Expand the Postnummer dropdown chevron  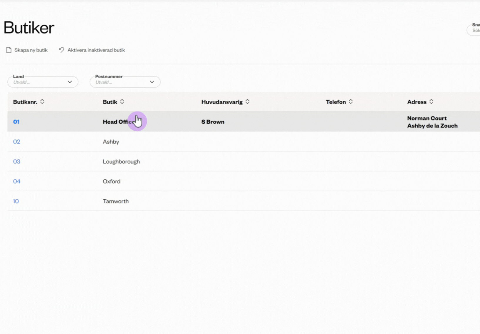click(152, 82)
